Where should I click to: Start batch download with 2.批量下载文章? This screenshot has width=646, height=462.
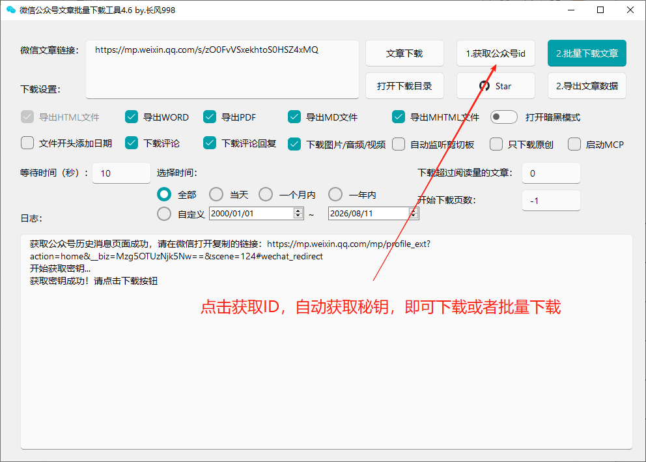click(587, 53)
